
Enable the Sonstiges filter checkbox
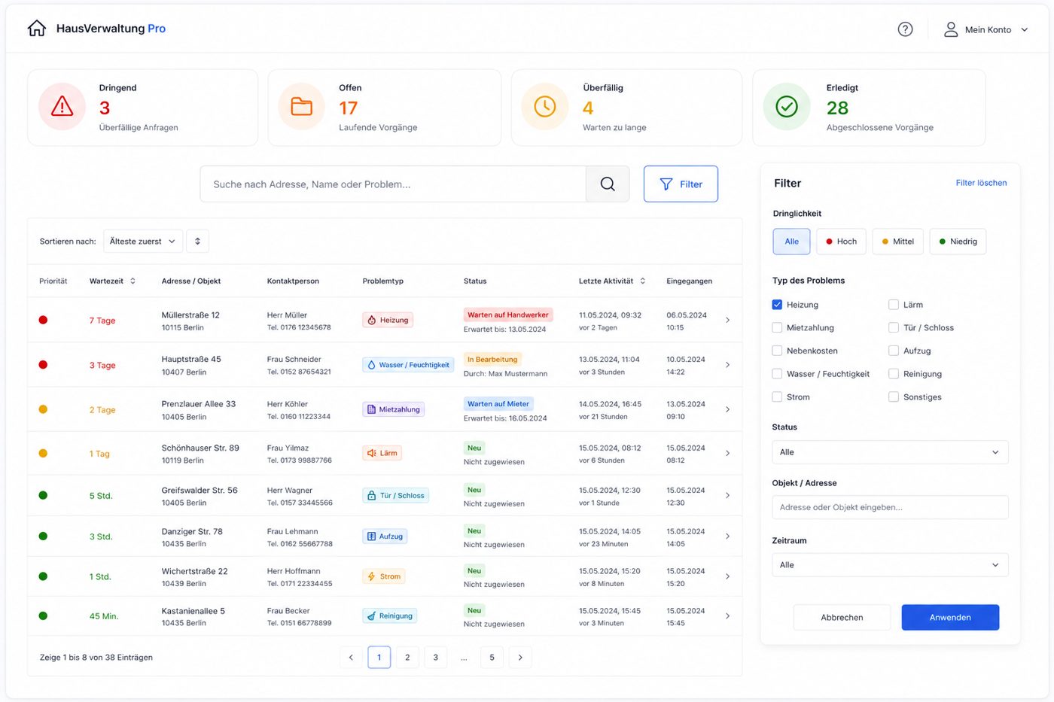pos(894,397)
